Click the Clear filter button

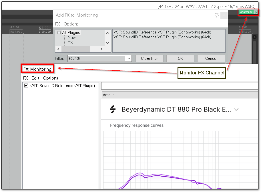(x=150, y=58)
